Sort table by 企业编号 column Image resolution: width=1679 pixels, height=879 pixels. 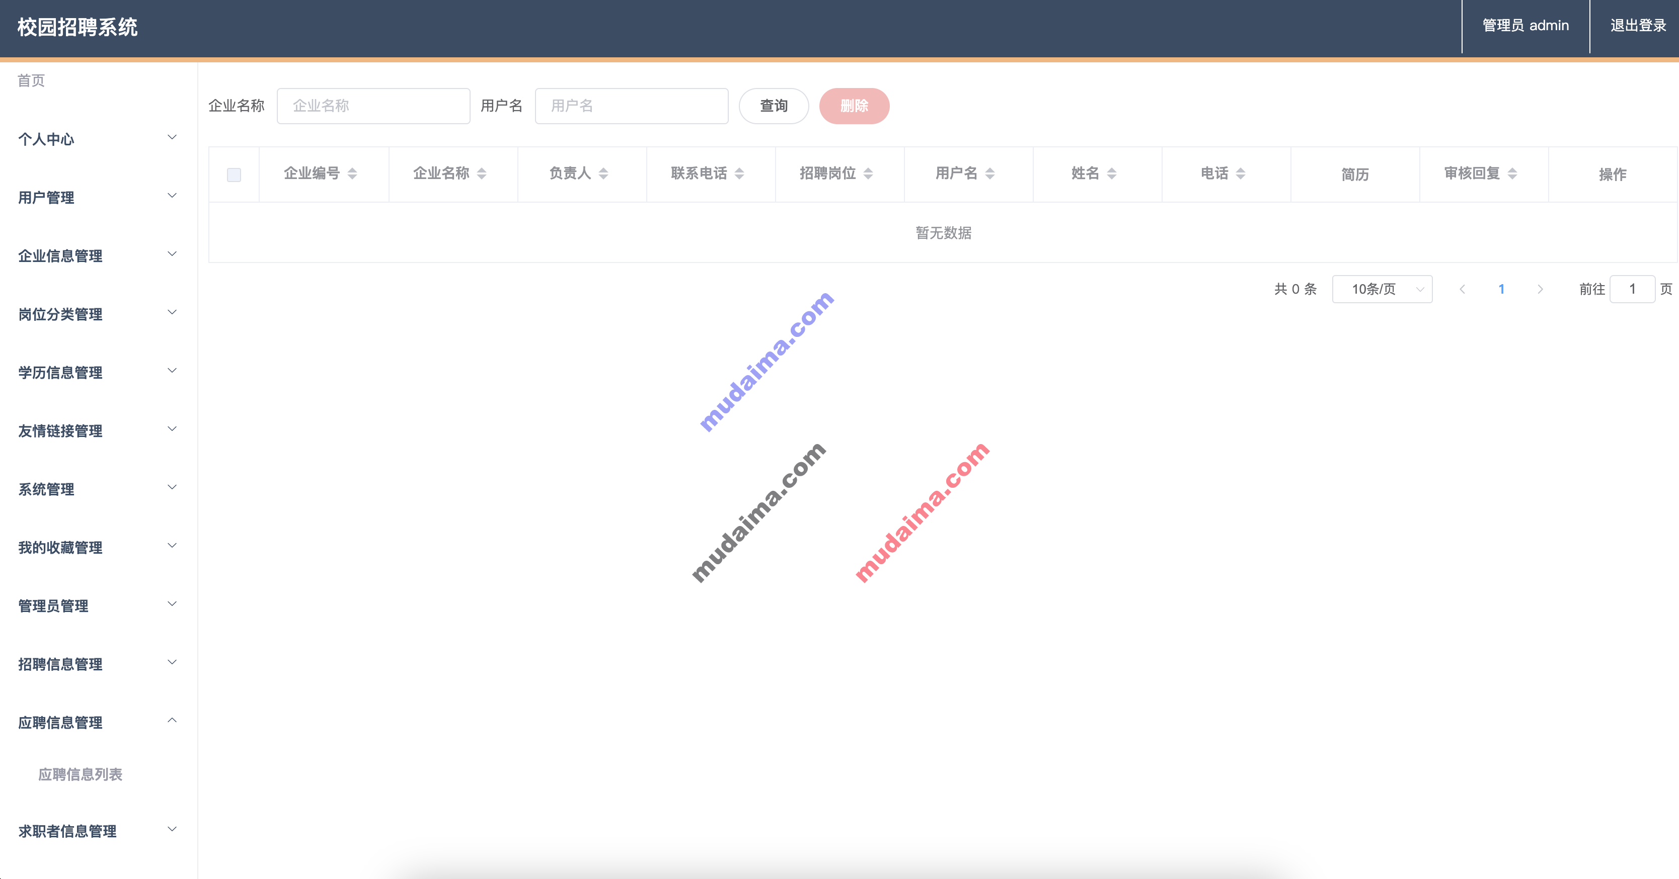tap(352, 173)
